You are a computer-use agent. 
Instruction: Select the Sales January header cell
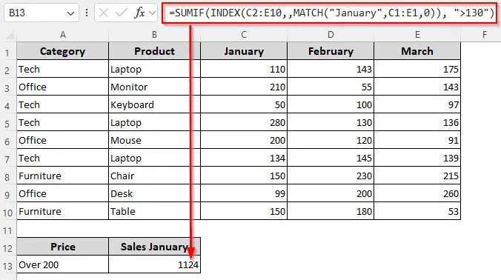tap(154, 247)
